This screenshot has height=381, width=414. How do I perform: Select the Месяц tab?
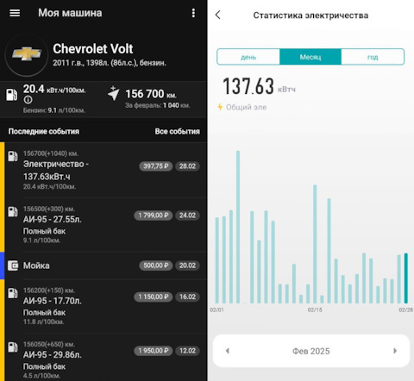pos(310,57)
